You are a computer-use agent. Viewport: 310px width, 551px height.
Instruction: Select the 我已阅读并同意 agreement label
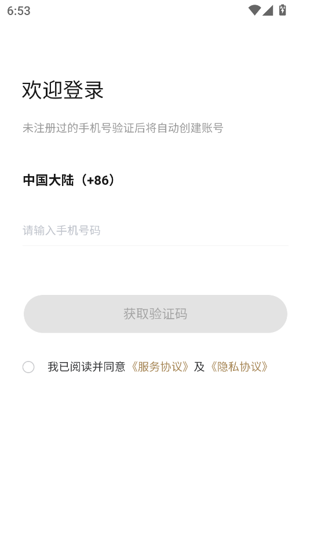pyautogui.click(x=86, y=367)
